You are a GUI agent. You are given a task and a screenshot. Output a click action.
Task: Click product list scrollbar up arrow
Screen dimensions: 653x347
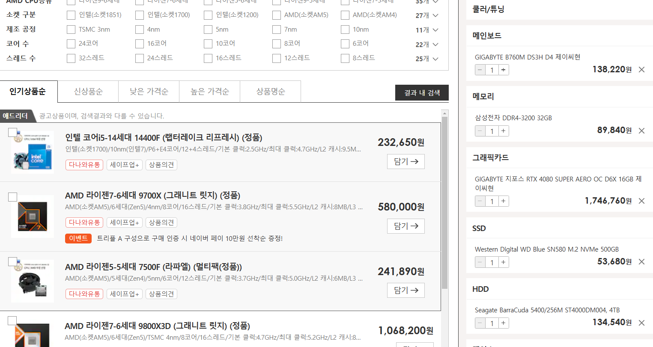click(x=445, y=113)
